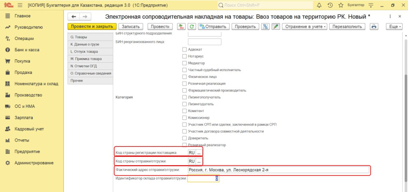This screenshot has width=408, height=192.
Task: Tick the Комиссионер checkbox
Action: coord(184,118)
